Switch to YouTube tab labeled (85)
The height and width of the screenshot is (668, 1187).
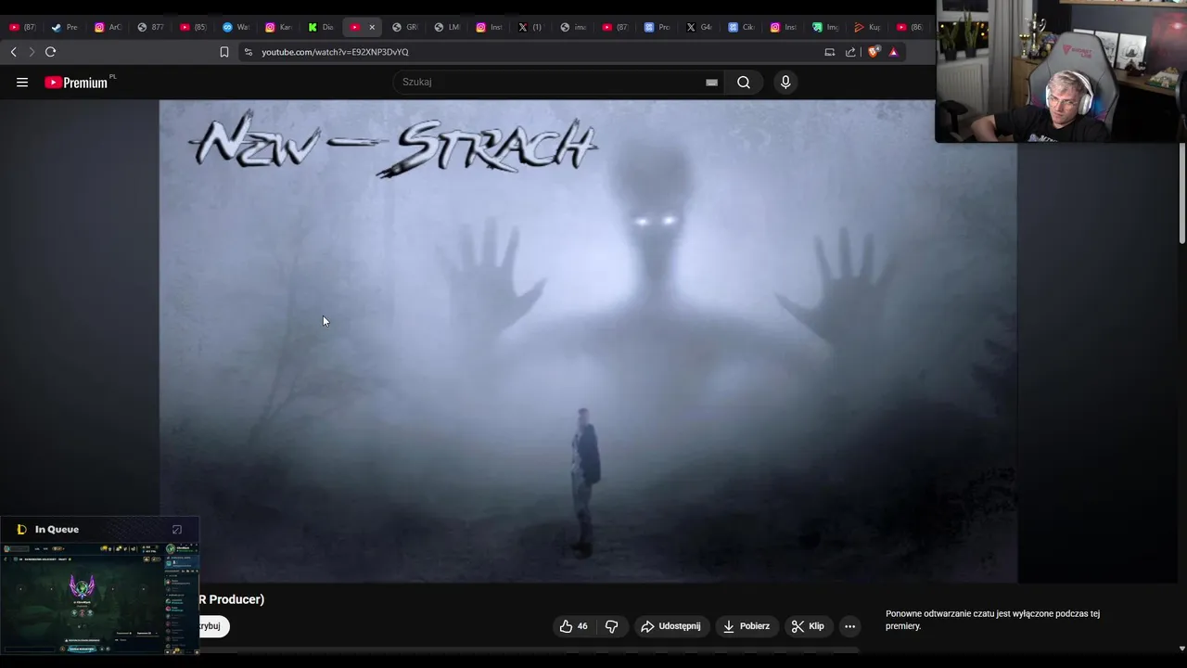pyautogui.click(x=193, y=27)
